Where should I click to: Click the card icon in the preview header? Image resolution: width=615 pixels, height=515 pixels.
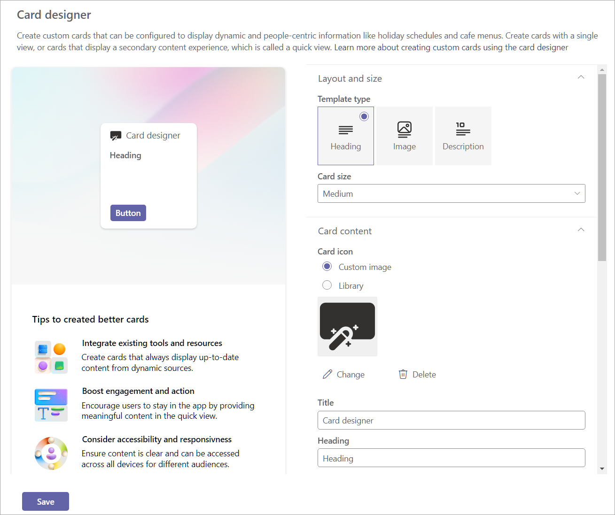click(116, 136)
